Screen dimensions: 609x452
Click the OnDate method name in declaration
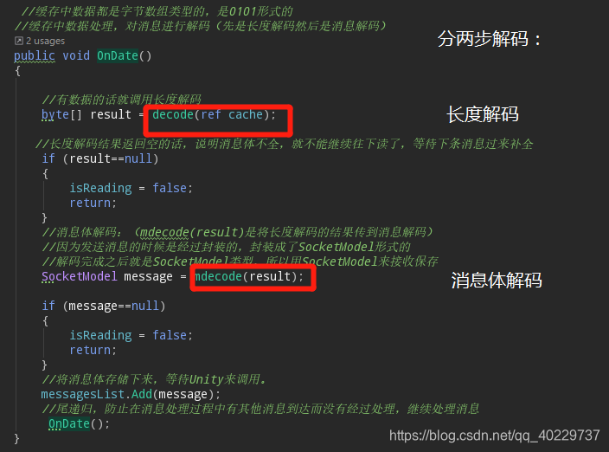pyautogui.click(x=118, y=55)
